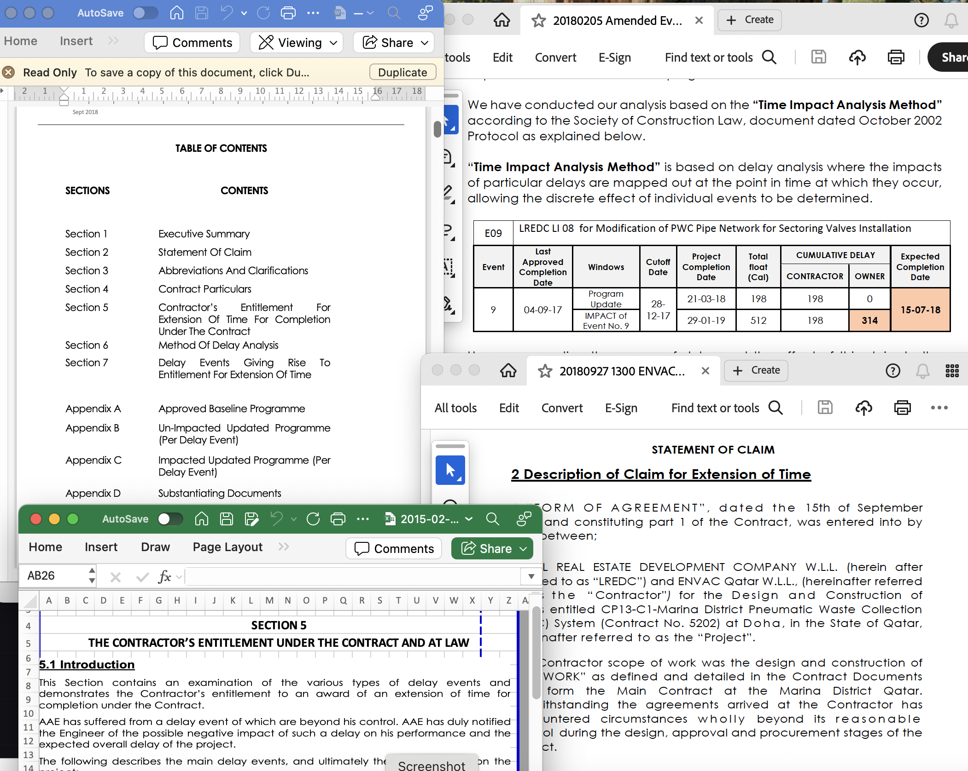The height and width of the screenshot is (771, 968).
Task: Switch to Insert tab in Word
Action: tap(76, 41)
